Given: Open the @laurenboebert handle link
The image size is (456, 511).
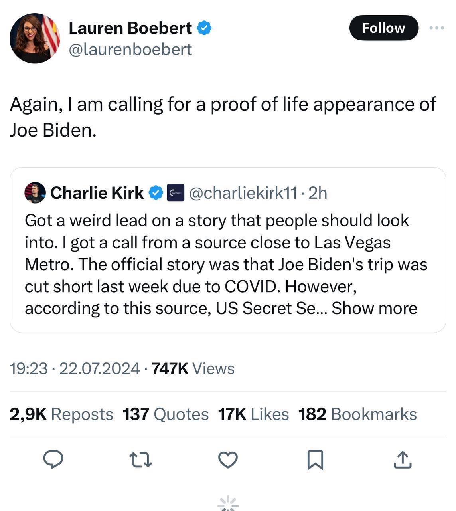Looking at the screenshot, I should tap(130, 50).
